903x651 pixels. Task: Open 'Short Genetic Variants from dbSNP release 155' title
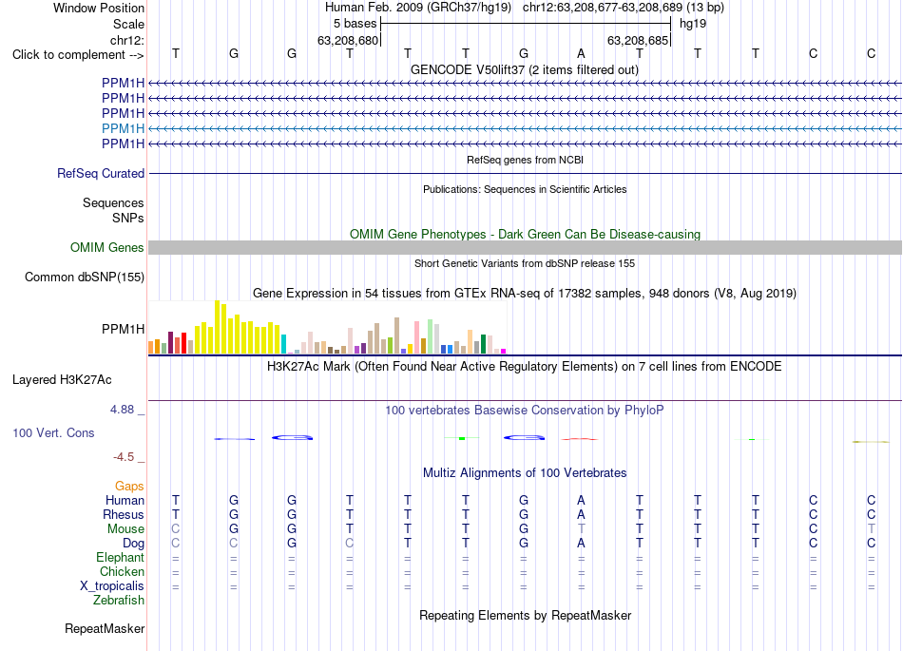point(525,263)
